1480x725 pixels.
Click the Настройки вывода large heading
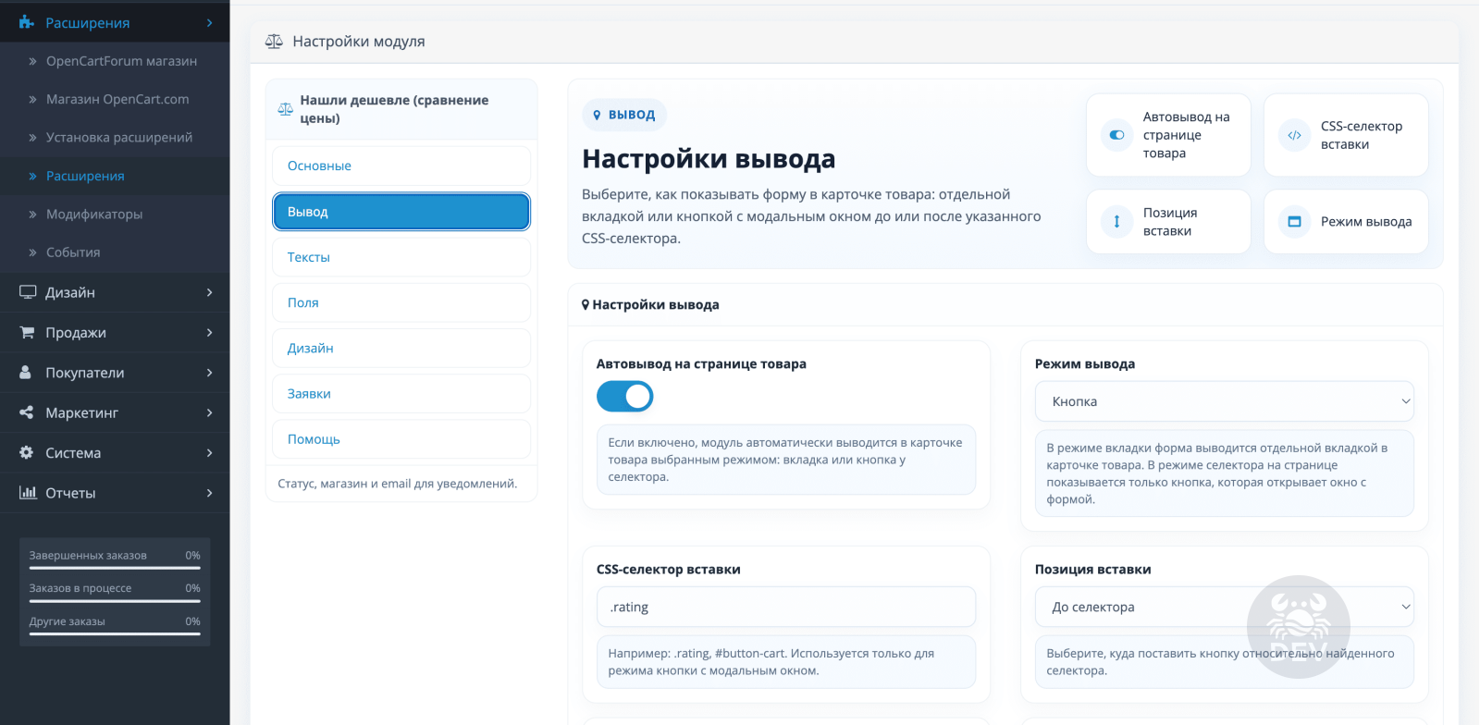(x=709, y=159)
